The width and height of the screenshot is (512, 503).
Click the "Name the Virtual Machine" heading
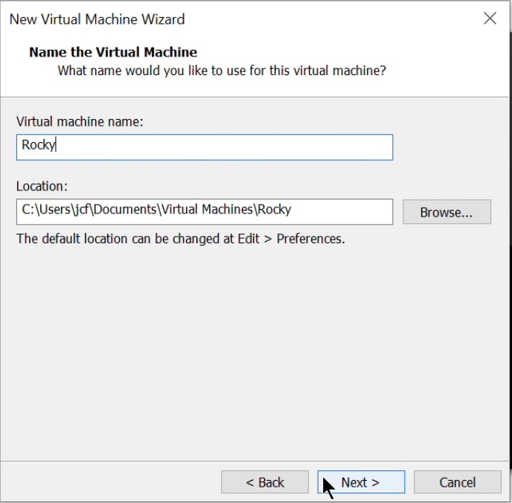pos(112,52)
